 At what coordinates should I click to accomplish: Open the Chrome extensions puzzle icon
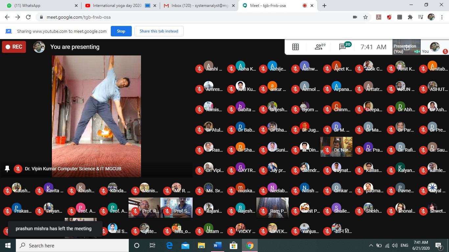click(410, 17)
